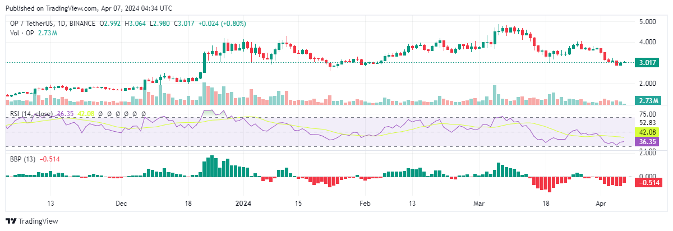Click the '2024' date axis label

[x=243, y=203]
